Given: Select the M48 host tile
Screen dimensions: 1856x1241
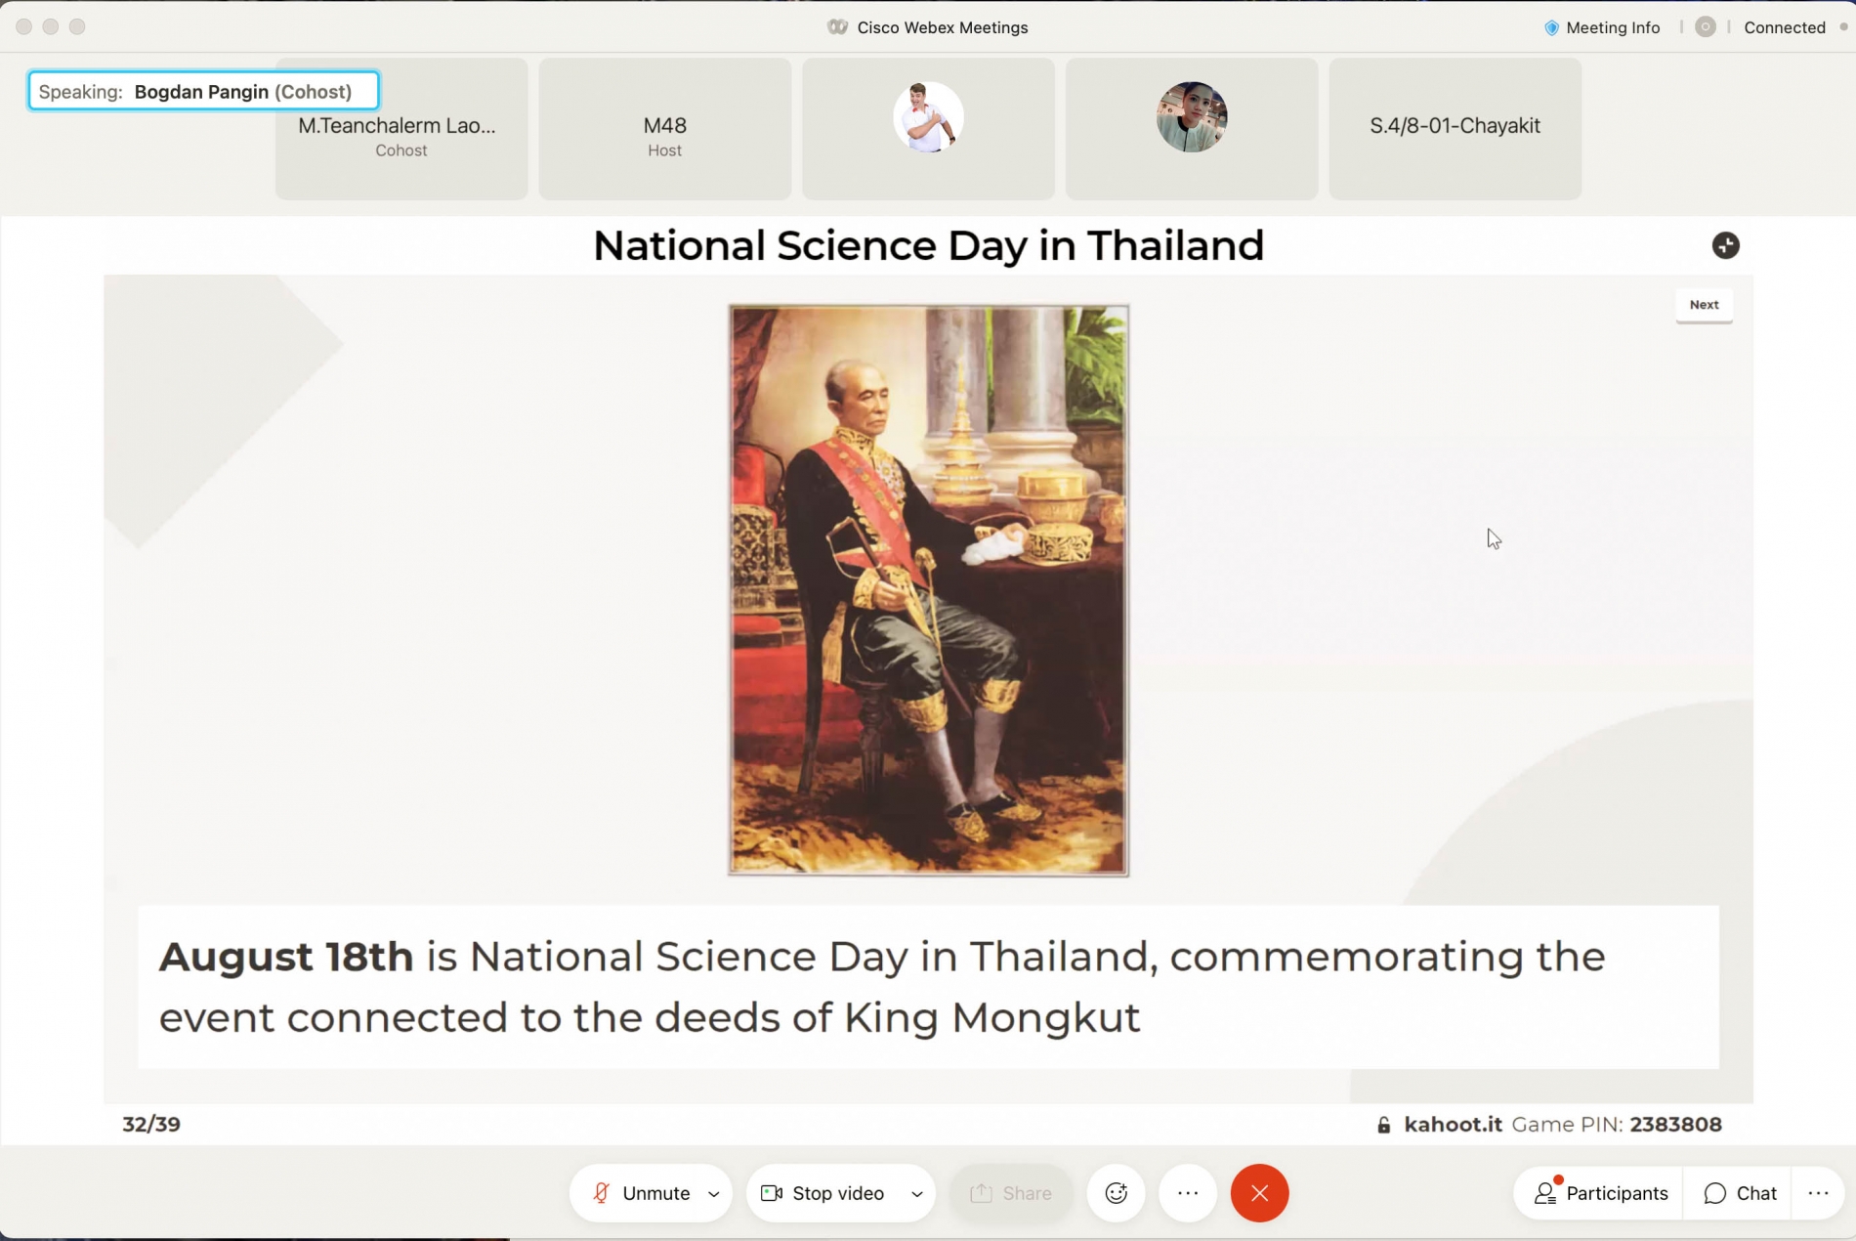Looking at the screenshot, I should (x=665, y=129).
